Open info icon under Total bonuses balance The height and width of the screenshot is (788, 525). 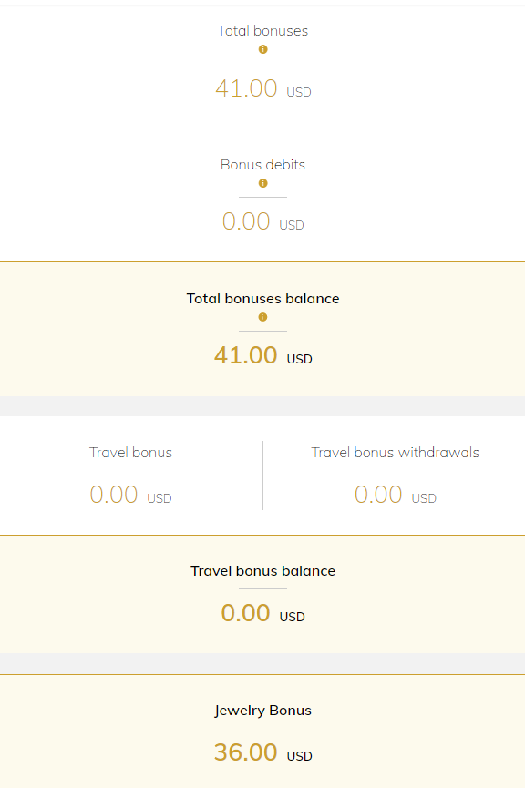[263, 317]
